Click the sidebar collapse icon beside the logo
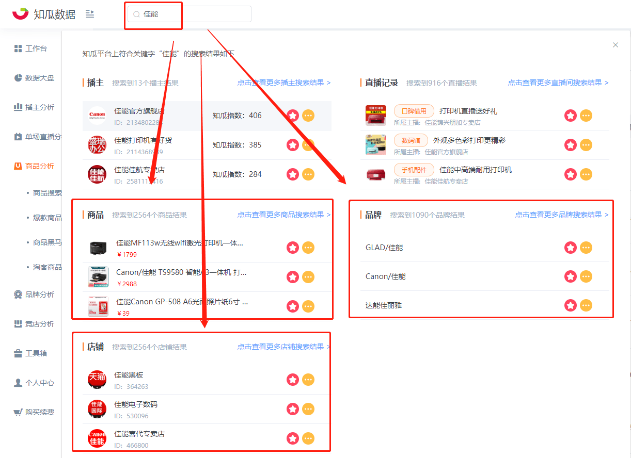The height and width of the screenshot is (458, 631). tap(90, 14)
